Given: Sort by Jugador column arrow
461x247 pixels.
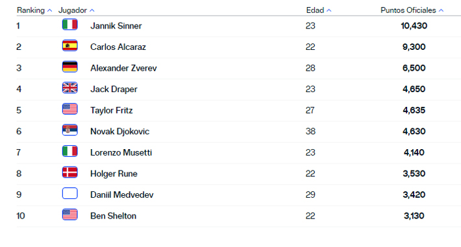Looking at the screenshot, I should [x=92, y=10].
